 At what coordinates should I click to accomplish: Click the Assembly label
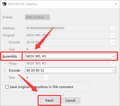pyautogui.click(x=10, y=56)
